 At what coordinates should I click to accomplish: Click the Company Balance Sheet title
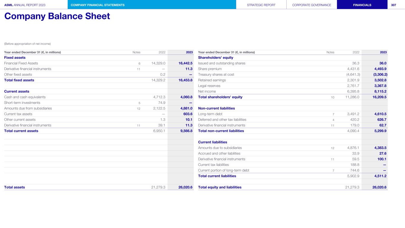[57, 16]
